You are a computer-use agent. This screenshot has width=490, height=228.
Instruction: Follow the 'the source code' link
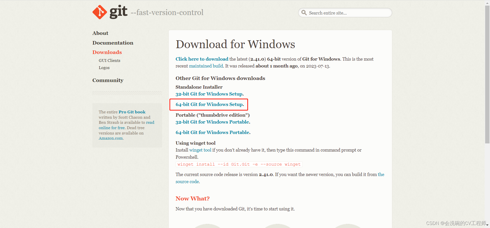point(280,178)
